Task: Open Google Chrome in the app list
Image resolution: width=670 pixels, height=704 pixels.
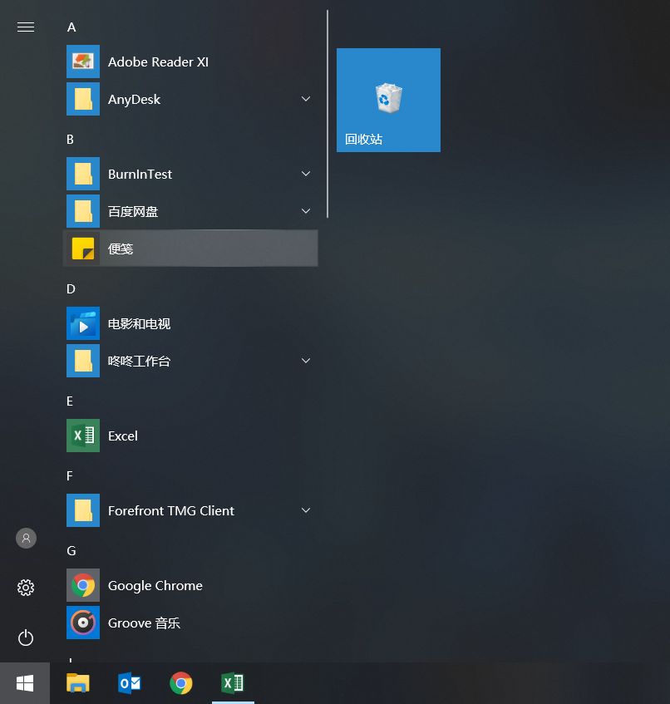Action: pos(155,585)
